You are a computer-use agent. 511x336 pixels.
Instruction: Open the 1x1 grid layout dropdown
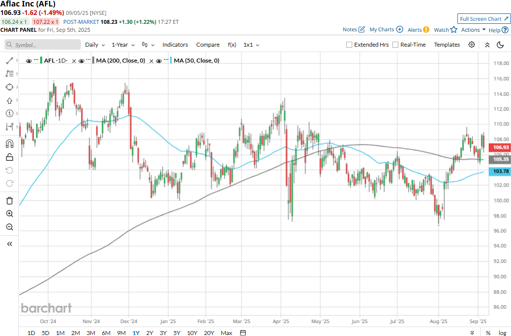[x=251, y=45]
